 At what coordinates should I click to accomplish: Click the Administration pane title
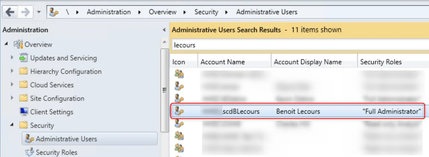[25, 30]
